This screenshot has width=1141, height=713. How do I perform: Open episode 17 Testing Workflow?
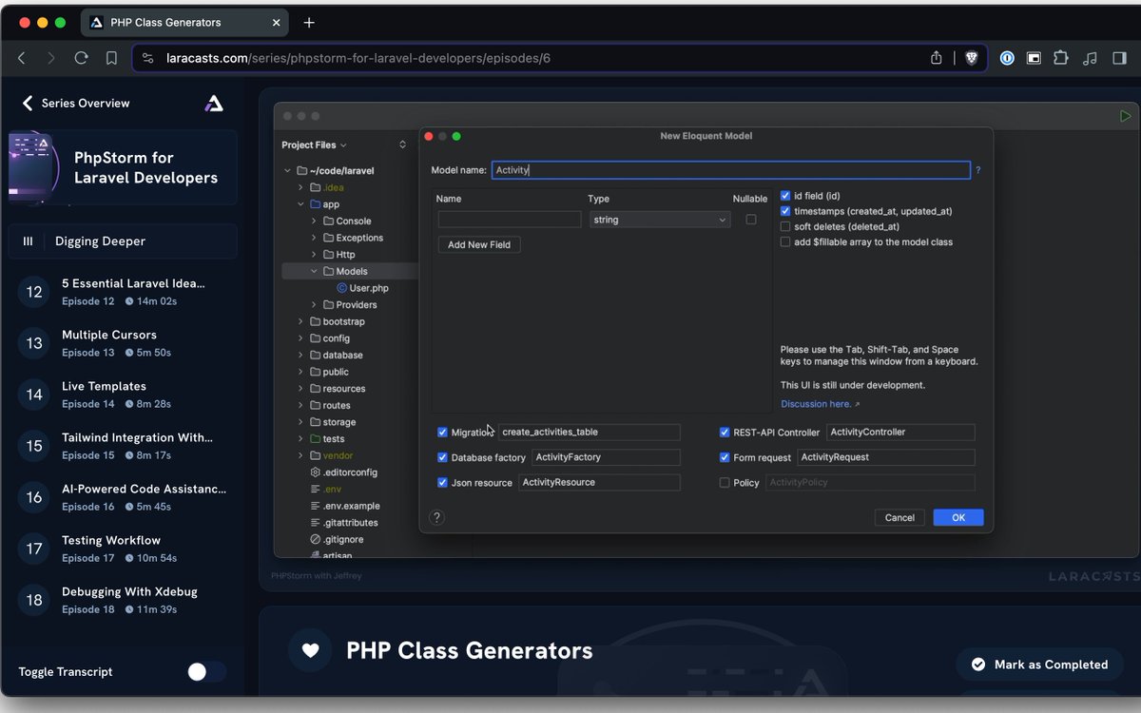coord(122,549)
